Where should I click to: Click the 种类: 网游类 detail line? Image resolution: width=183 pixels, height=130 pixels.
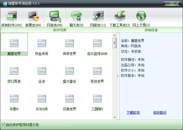[x=131, y=46]
